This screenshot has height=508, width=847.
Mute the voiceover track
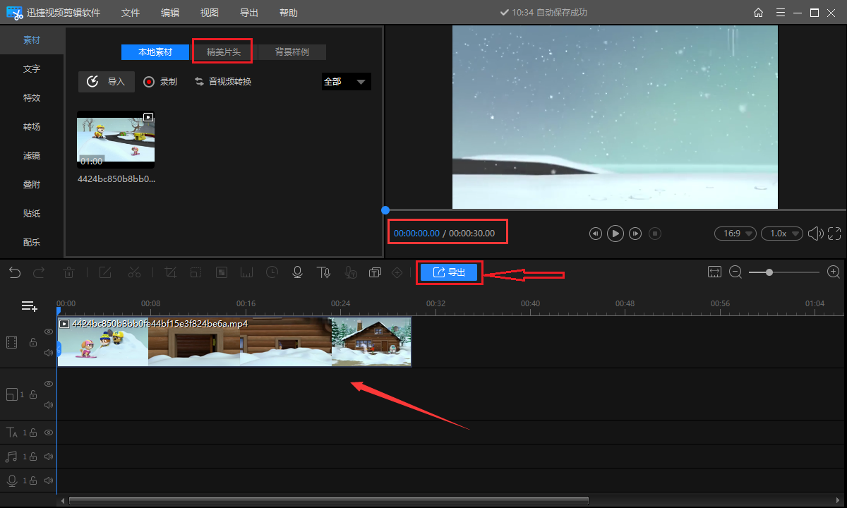[49, 480]
